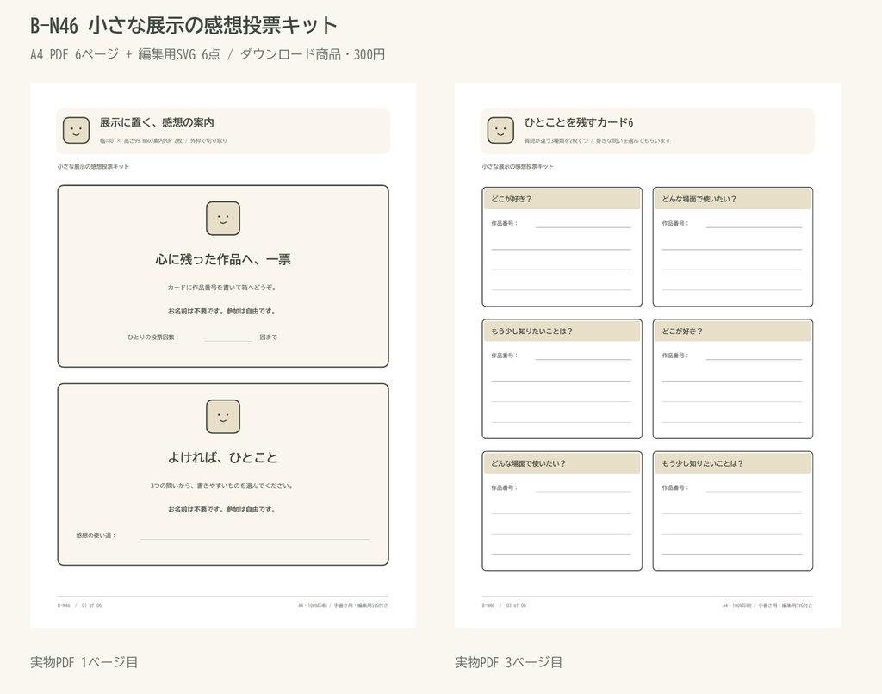The height and width of the screenshot is (694, 882).
Task: Click the heading 心に残った作品へ、一票
Action: pyautogui.click(x=223, y=259)
